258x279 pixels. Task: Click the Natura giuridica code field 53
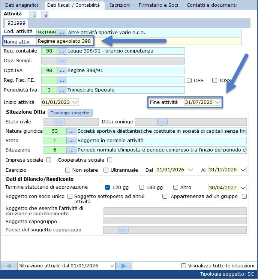pyautogui.click(x=55, y=131)
